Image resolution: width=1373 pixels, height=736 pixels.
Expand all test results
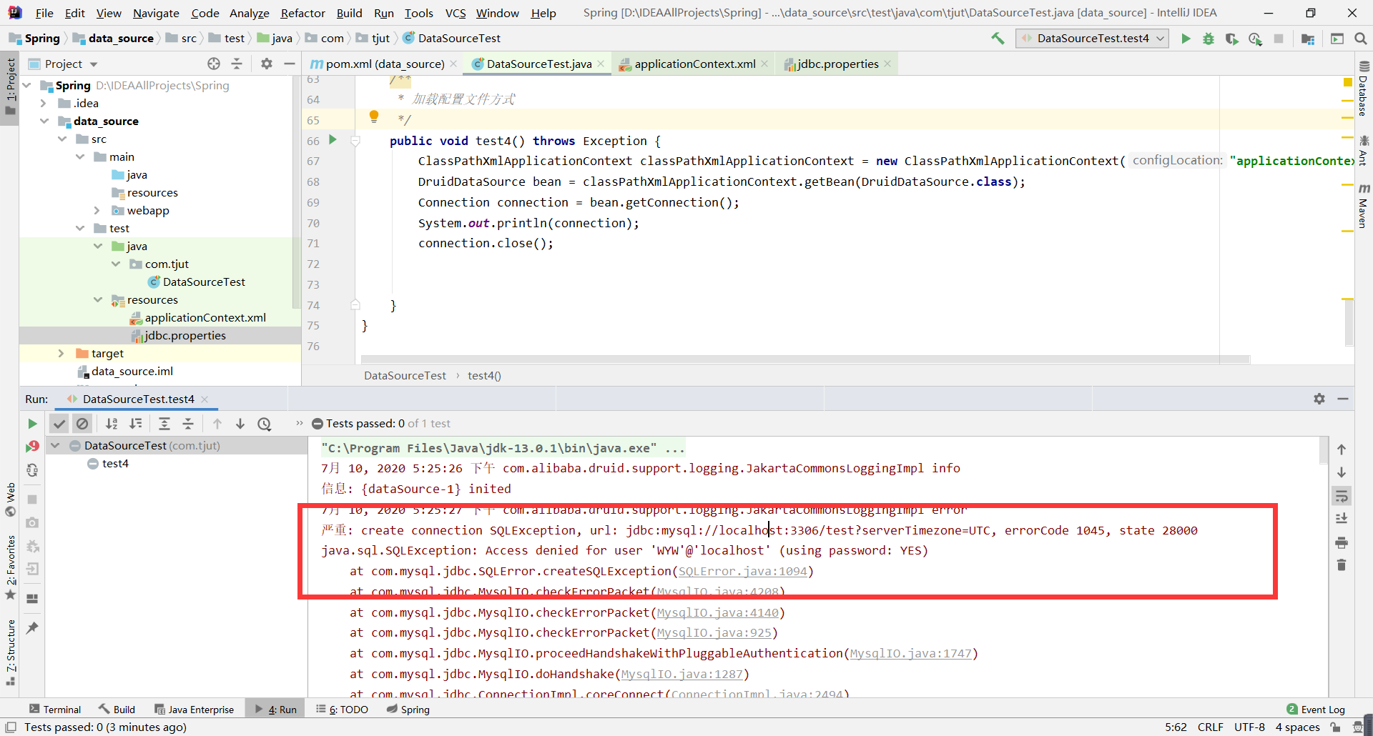(164, 424)
